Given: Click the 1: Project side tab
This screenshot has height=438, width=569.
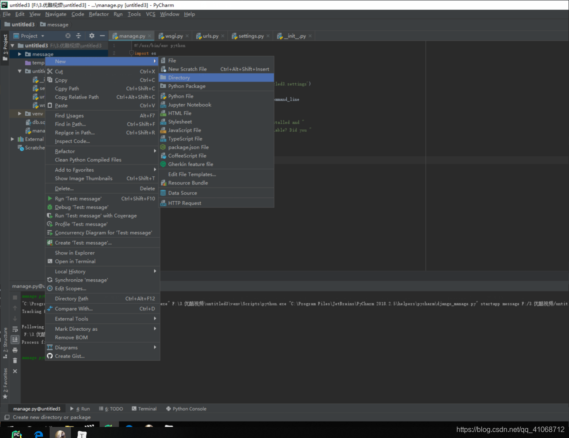Looking at the screenshot, I should pos(5,47).
